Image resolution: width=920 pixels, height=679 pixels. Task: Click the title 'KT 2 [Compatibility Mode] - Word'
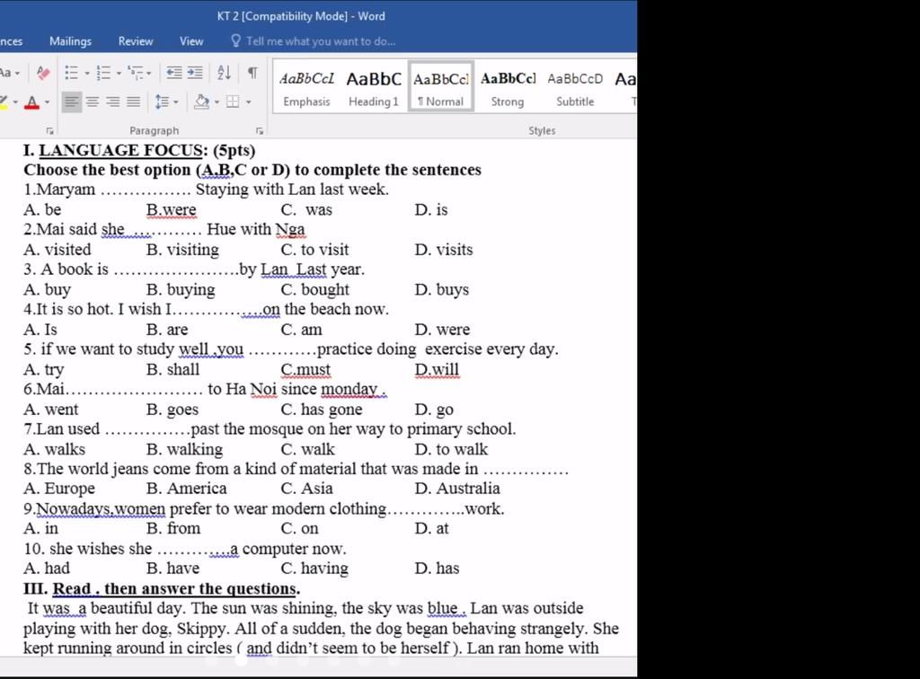(x=301, y=16)
